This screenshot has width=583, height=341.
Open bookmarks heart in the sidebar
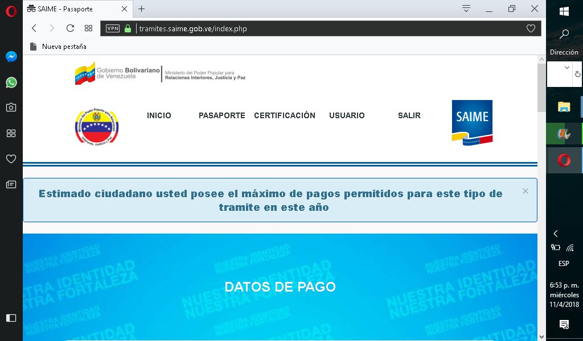click(x=11, y=159)
